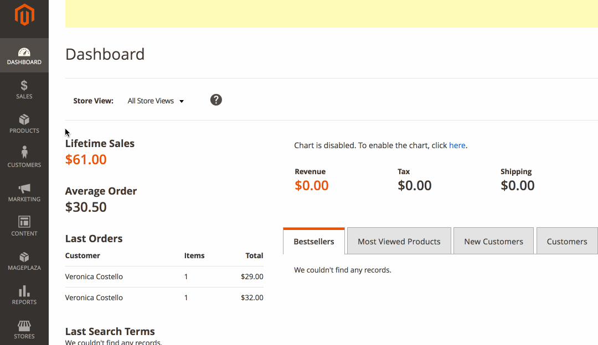Screen dimensions: 598x345
Task: Open the Dashboard sidebar icon
Action: click(24, 53)
